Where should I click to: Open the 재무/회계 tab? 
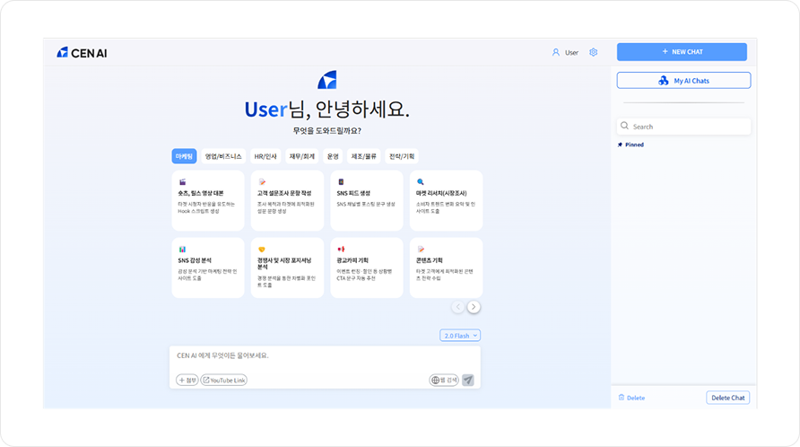[301, 156]
